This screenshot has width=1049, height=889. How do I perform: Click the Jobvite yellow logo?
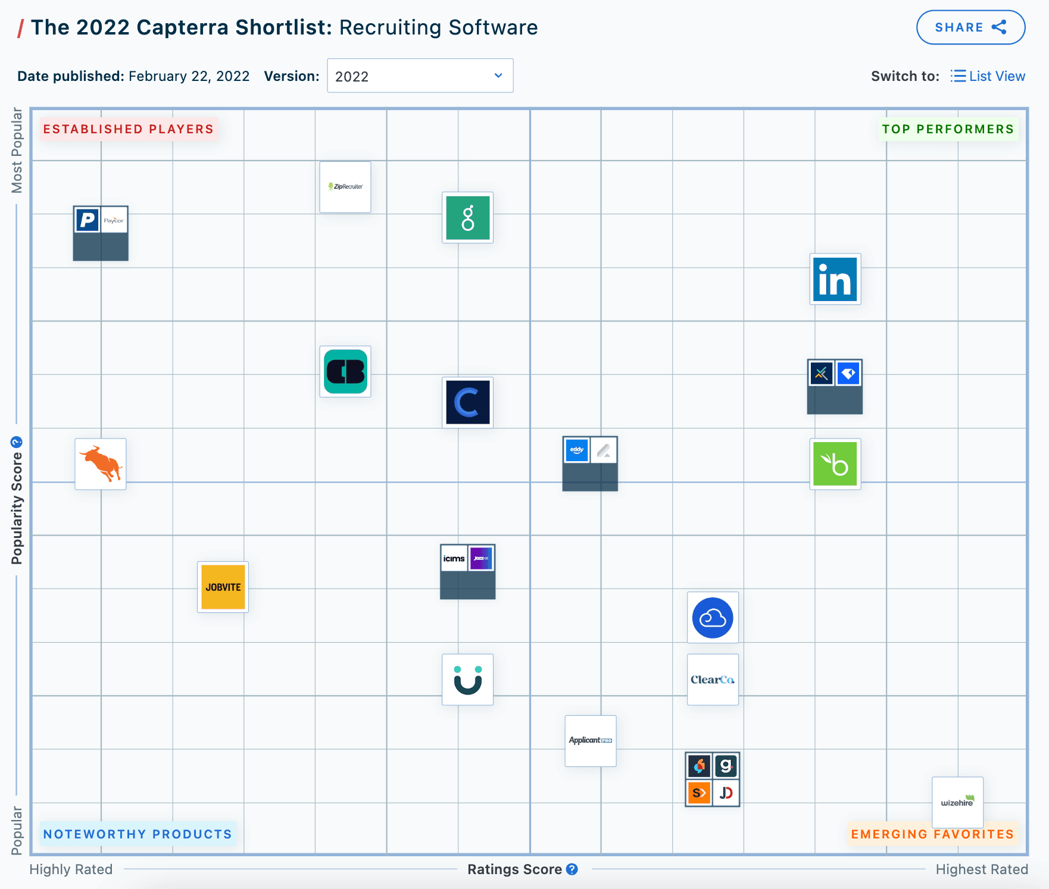tap(222, 587)
